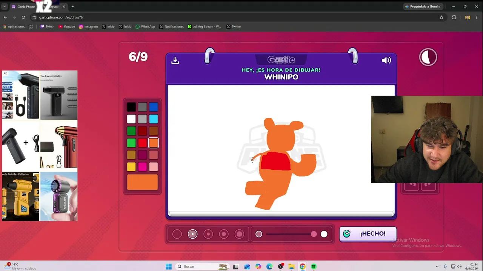Expand the tab search dropdown arrow
The width and height of the screenshot is (483, 271).
coord(5,6)
